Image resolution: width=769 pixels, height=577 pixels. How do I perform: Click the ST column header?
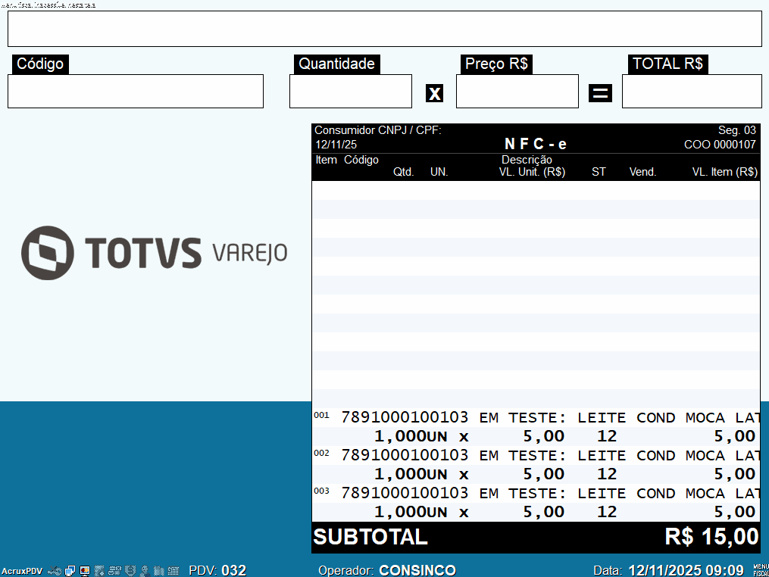pyautogui.click(x=599, y=172)
